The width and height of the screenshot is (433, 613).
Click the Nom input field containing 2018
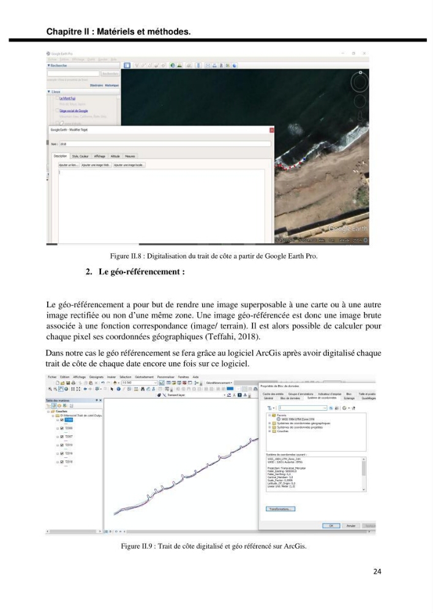tap(165, 144)
